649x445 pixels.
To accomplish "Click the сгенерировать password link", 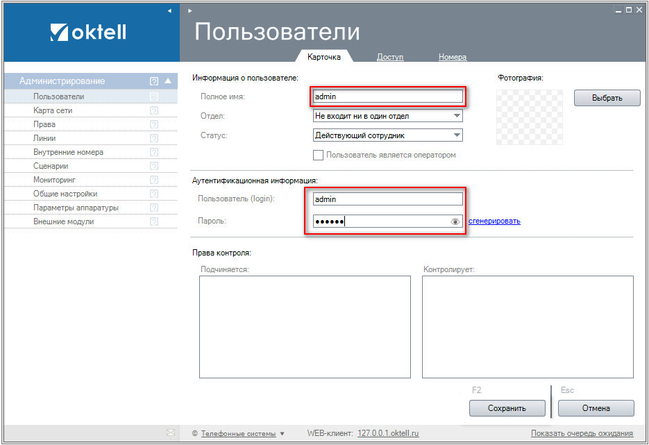I will pyautogui.click(x=494, y=221).
